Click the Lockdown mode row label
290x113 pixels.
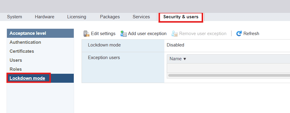pos(104,45)
